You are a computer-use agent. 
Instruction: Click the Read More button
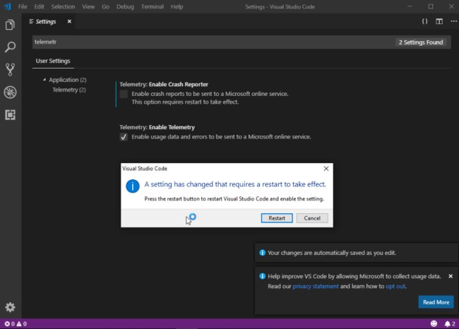coord(436,302)
